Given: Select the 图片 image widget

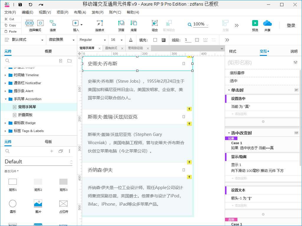Looking at the screenshot, I should pyautogui.click(x=38, y=207).
